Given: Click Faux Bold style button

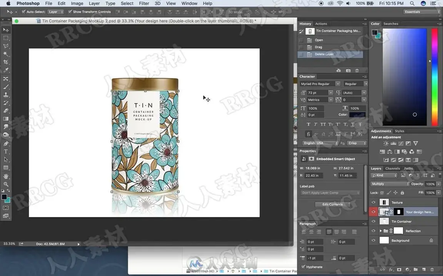Looking at the screenshot, I should (x=308, y=124).
